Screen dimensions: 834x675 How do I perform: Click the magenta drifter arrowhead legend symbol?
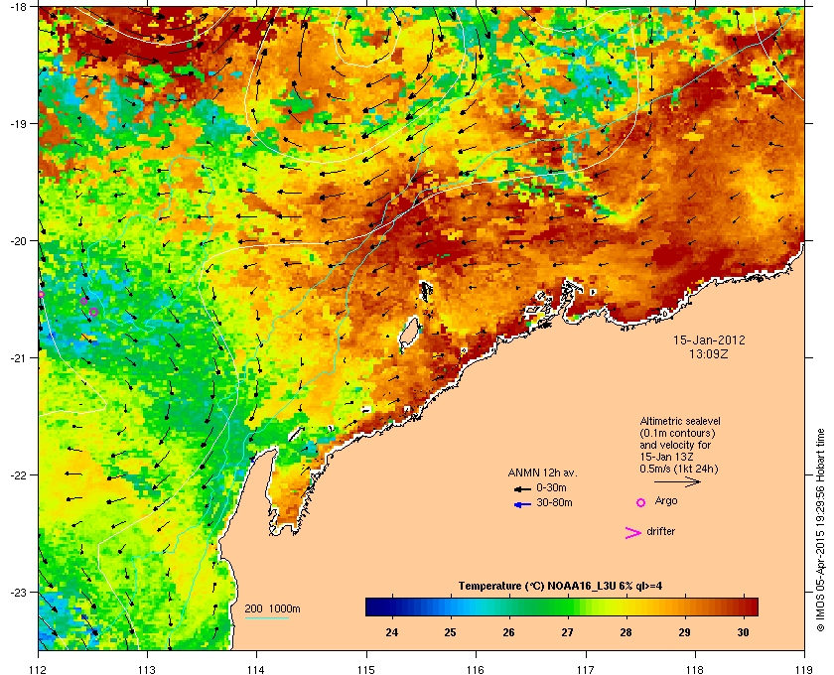[633, 533]
